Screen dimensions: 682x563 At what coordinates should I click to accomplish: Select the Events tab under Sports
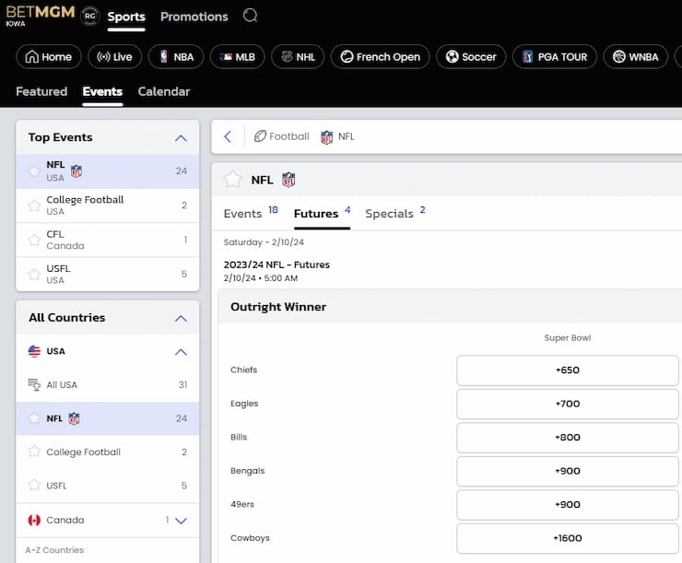click(102, 91)
